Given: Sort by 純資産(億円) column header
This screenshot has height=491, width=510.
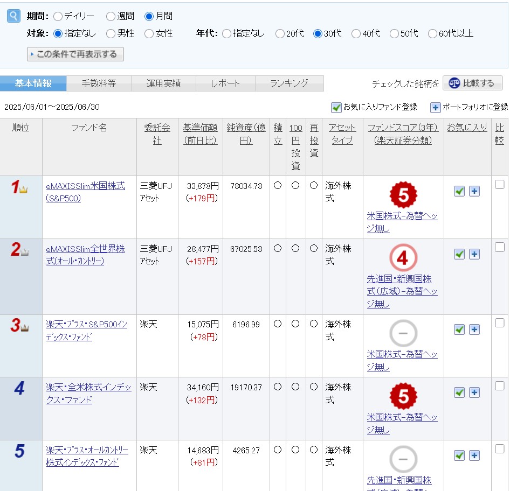Looking at the screenshot, I should pos(246,134).
